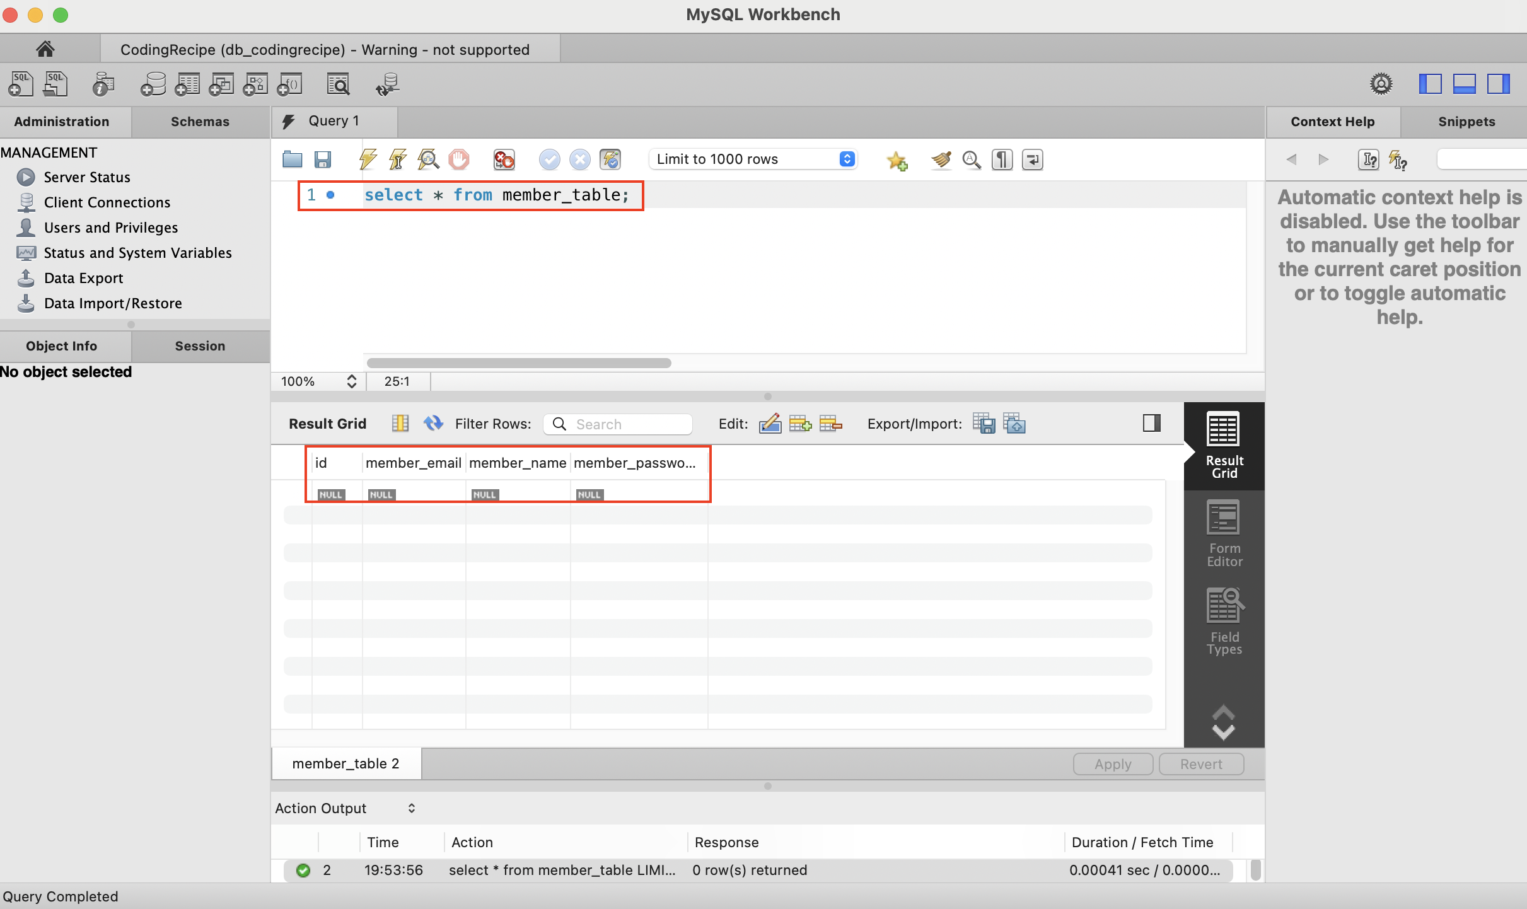Create a new stored procedure icon

(x=255, y=84)
